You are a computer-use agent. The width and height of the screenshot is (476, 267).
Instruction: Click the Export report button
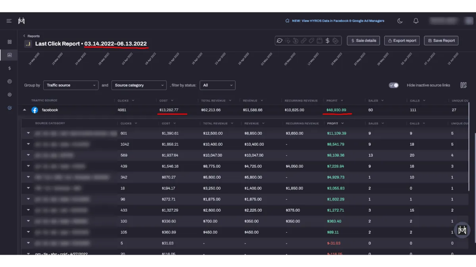pyautogui.click(x=402, y=41)
